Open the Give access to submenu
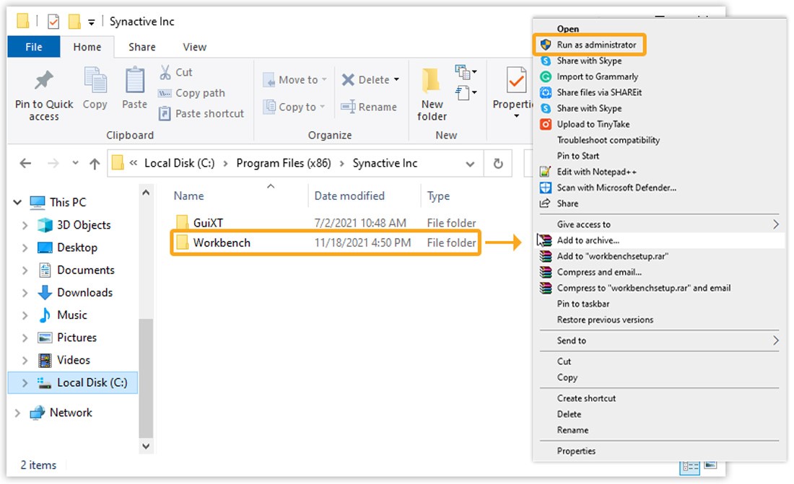This screenshot has height=484, width=794. click(659, 224)
